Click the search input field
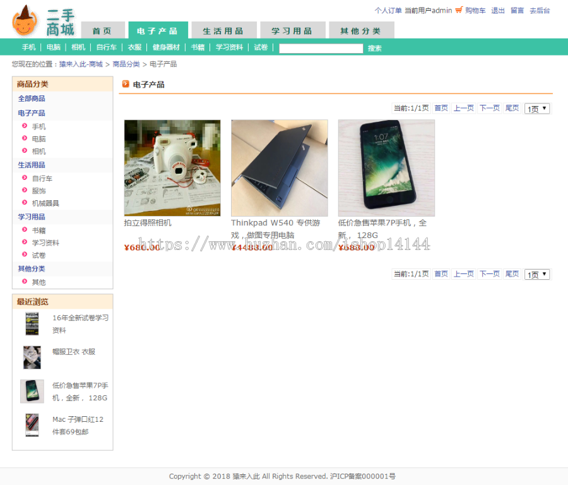The height and width of the screenshot is (485, 568). coord(321,48)
